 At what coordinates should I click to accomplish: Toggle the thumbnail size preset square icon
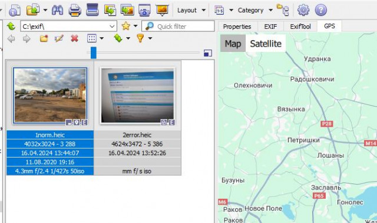pyautogui.click(x=208, y=53)
